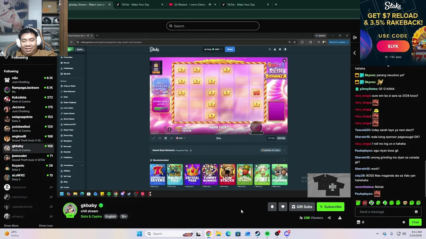Image resolution: width=426 pixels, height=239 pixels.
Task: Open xQc channel in Following list
Action: coord(28,80)
